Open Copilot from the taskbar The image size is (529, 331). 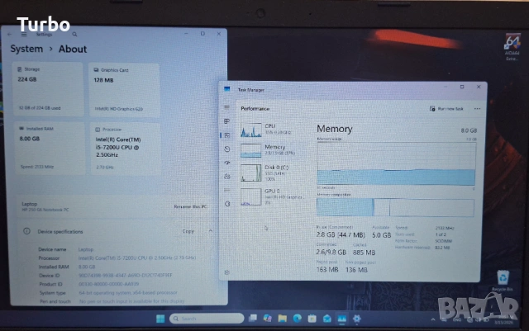click(268, 318)
